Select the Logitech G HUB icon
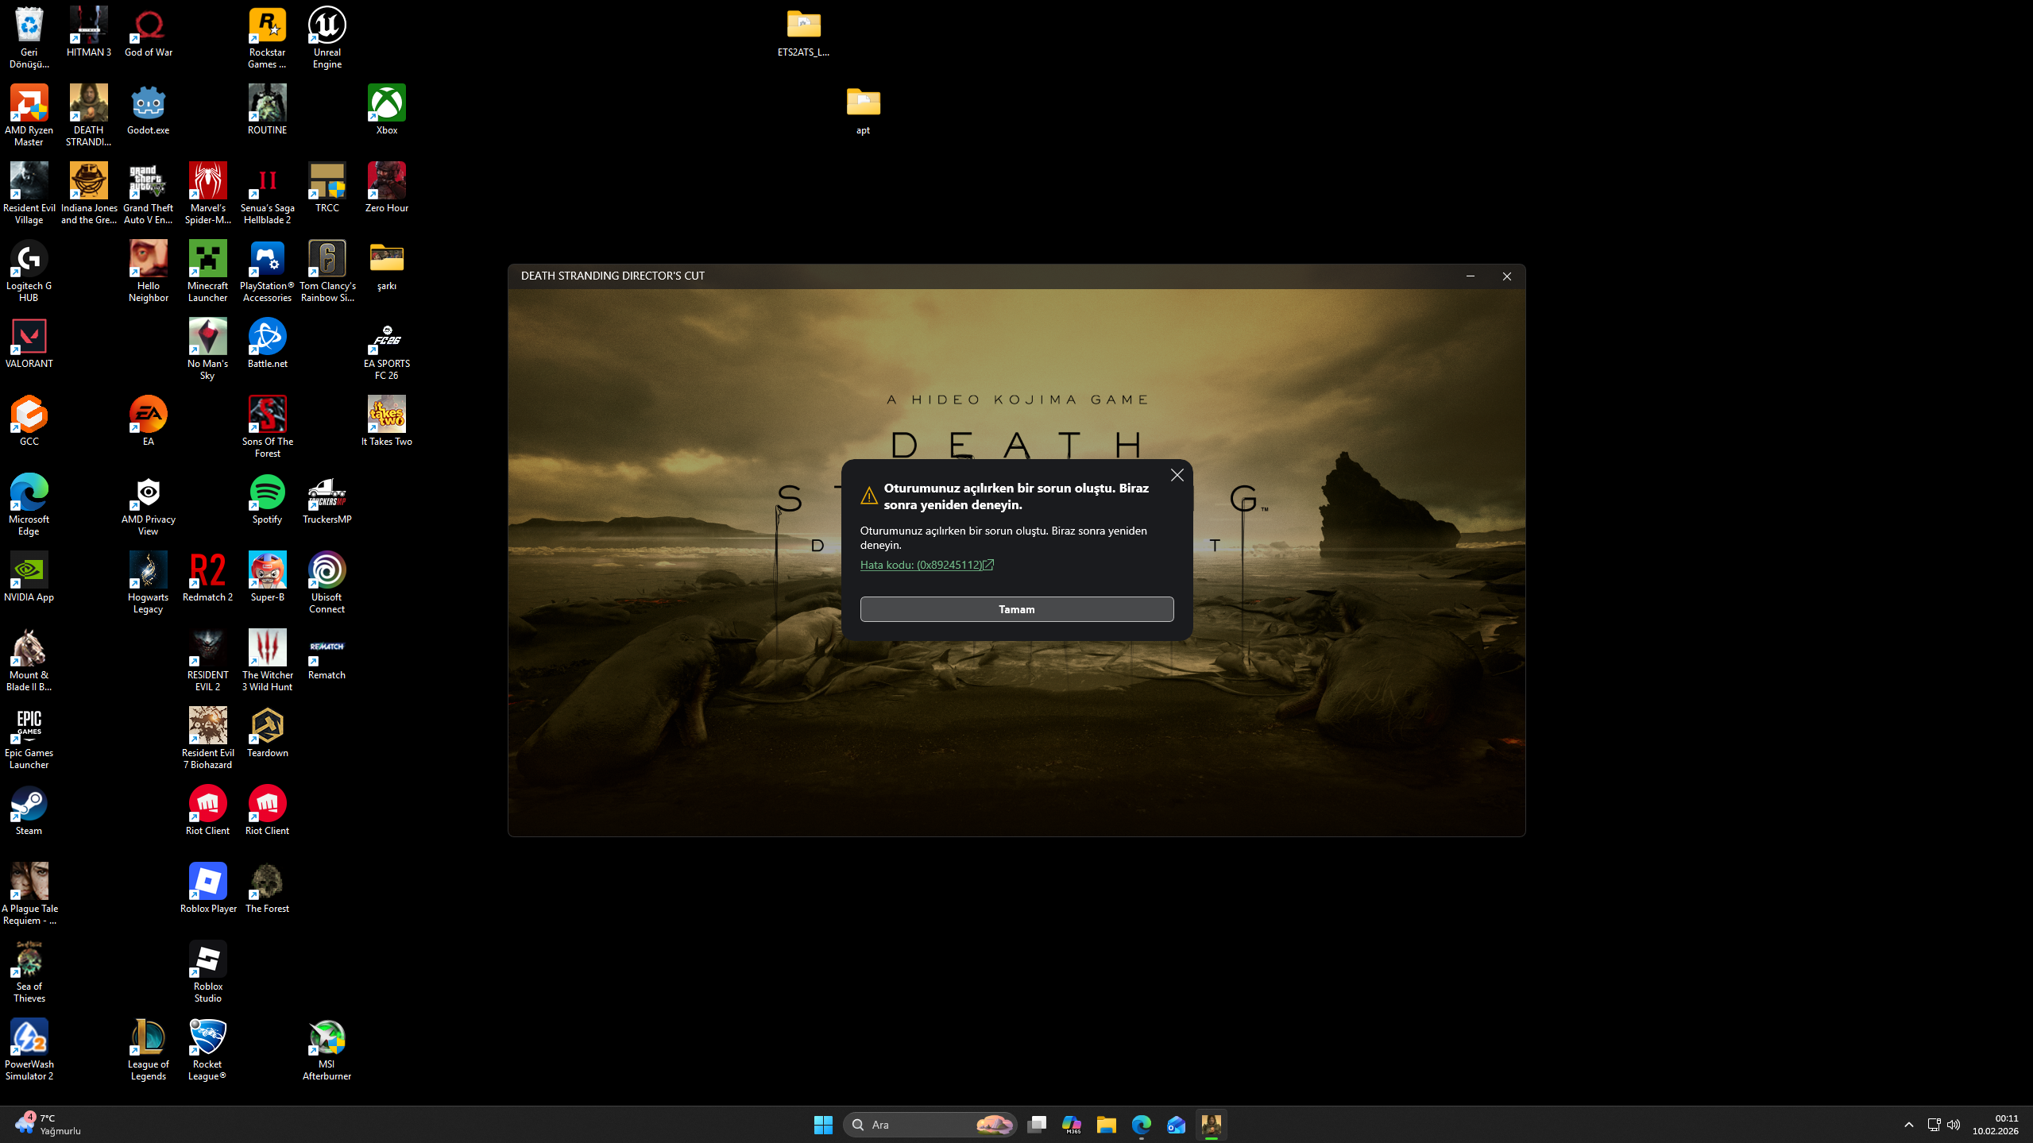The width and height of the screenshot is (2033, 1143). coord(29,272)
